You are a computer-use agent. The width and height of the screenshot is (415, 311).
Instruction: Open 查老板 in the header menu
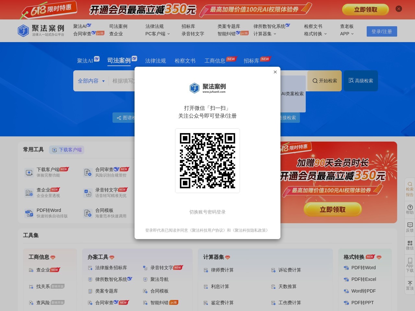[x=347, y=26]
